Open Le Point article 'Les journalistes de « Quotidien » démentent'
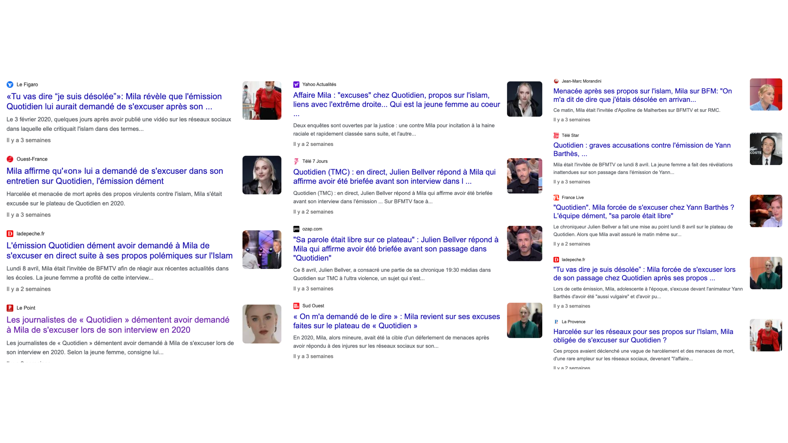 pyautogui.click(x=118, y=325)
